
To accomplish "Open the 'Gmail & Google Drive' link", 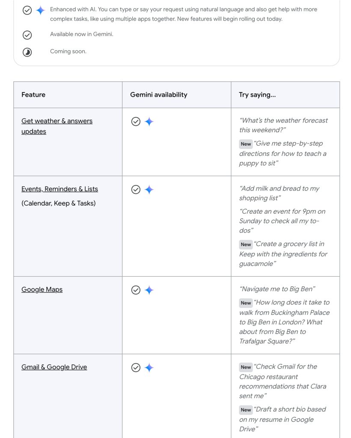I will click(x=54, y=367).
